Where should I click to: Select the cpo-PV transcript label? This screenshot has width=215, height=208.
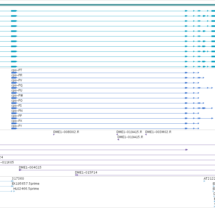17,80
